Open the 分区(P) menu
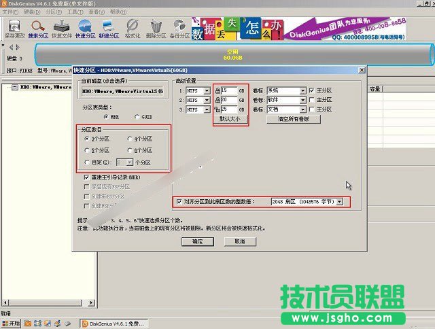Viewport: 435px width, 329px height. pos(54,12)
